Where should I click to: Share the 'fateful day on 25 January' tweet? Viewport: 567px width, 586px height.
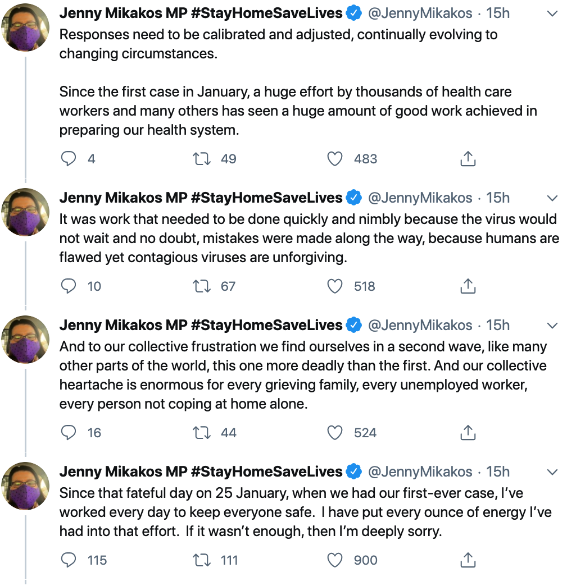tap(468, 561)
